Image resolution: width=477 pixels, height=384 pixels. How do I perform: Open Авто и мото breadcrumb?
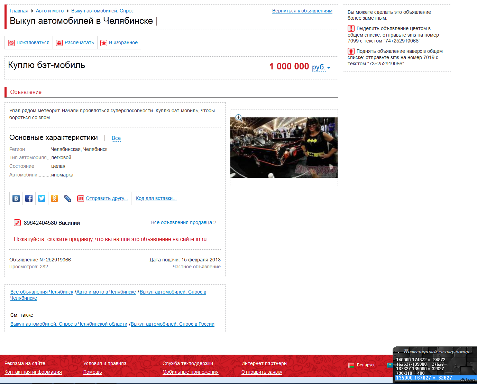(50, 11)
